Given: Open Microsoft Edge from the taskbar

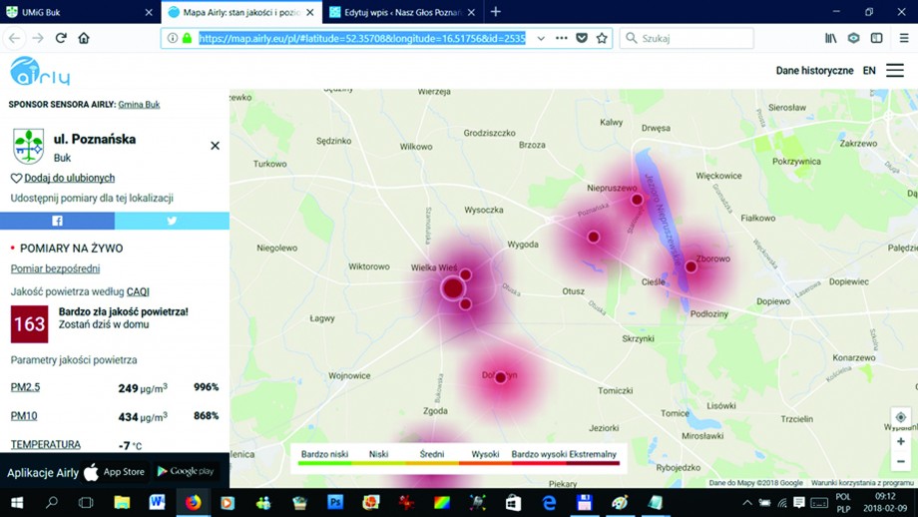Looking at the screenshot, I should pos(549,502).
